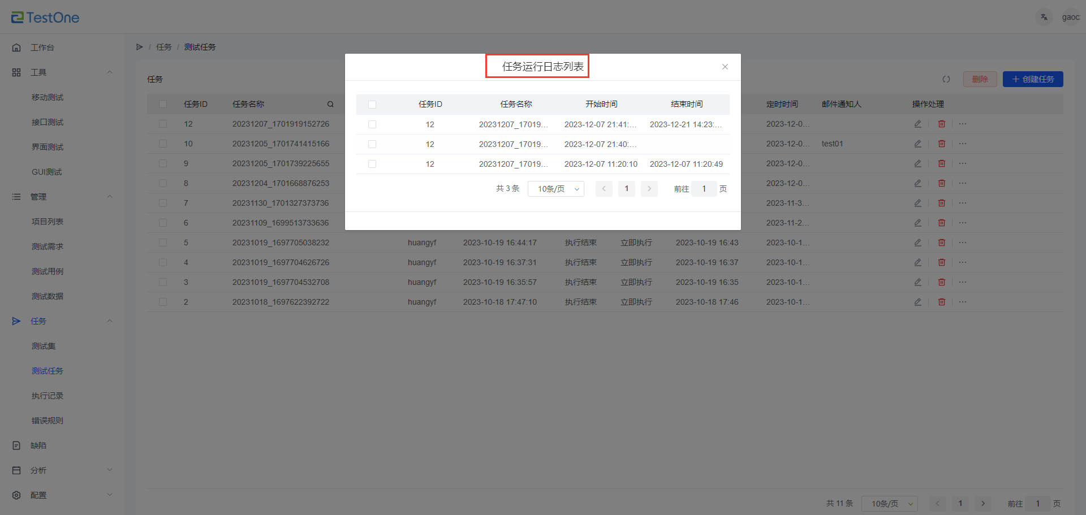Click the 前往 page number field in dialog

pos(704,189)
